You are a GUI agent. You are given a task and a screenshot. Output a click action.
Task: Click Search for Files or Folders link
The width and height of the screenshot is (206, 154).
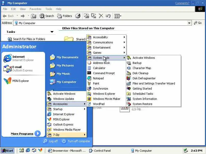(26, 39)
